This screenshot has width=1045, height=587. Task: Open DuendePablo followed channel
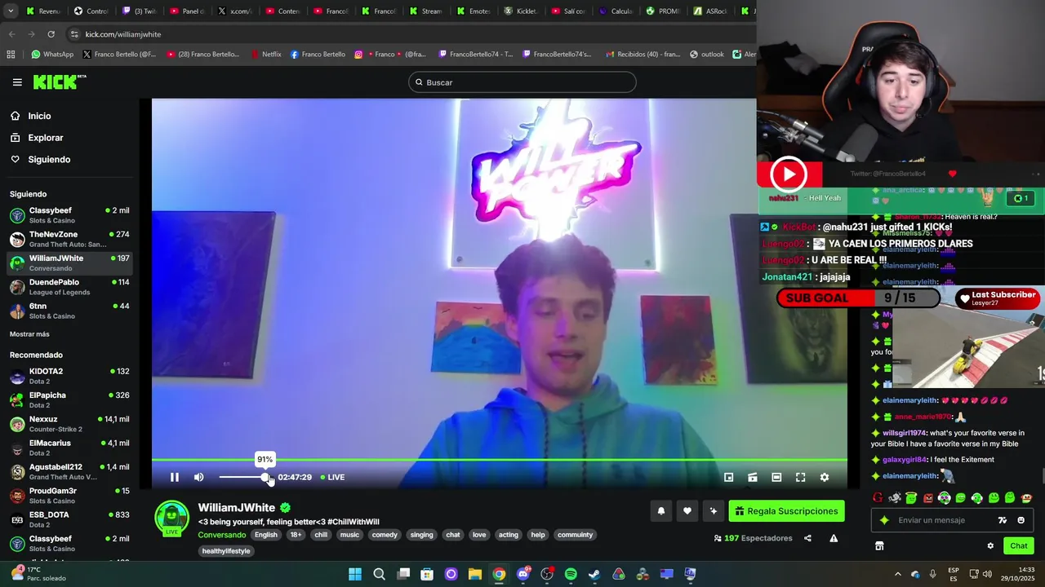(x=69, y=287)
